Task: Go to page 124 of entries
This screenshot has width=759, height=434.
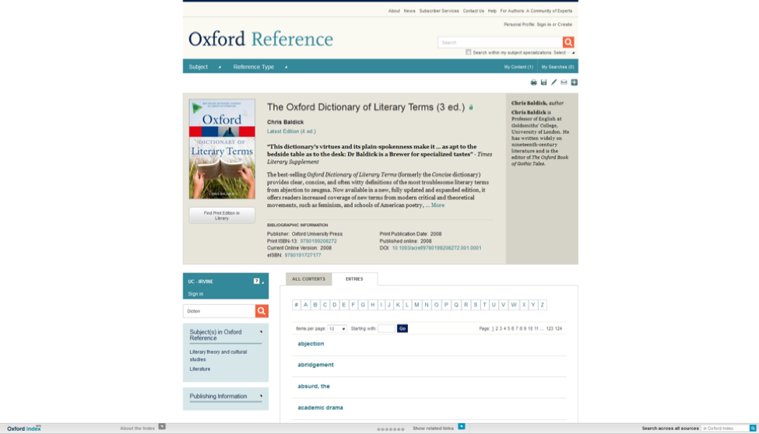Action: (559, 328)
